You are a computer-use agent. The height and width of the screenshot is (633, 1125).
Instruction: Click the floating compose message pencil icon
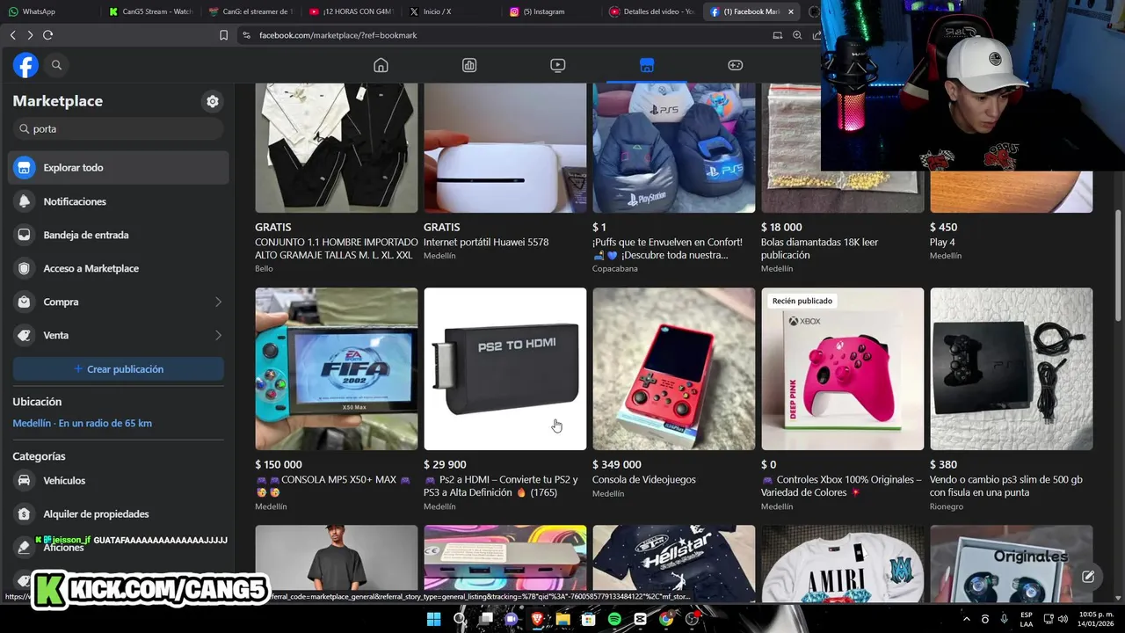tap(1088, 577)
